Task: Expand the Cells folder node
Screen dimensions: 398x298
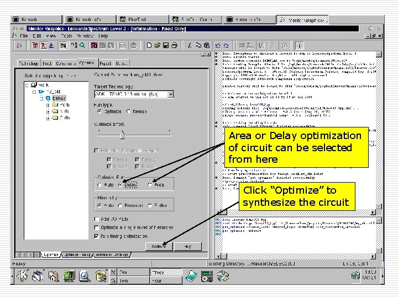Action: pyautogui.click(x=48, y=118)
